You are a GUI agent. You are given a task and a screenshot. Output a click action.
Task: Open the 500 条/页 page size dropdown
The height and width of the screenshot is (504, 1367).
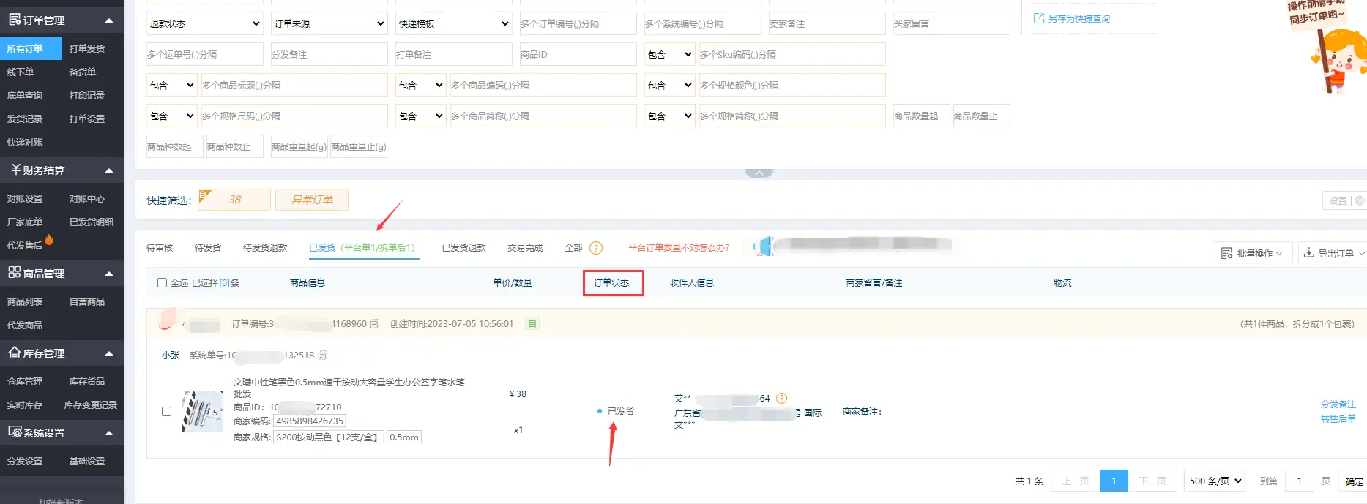pos(1215,481)
